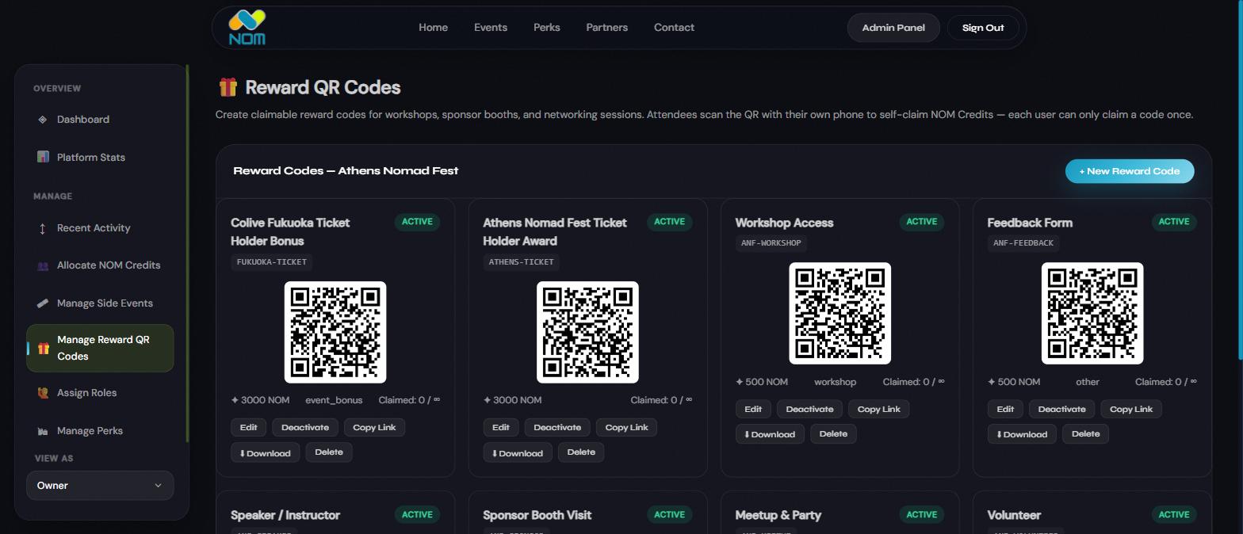Select Manage Reward QR Codes in the sidebar

[100, 348]
